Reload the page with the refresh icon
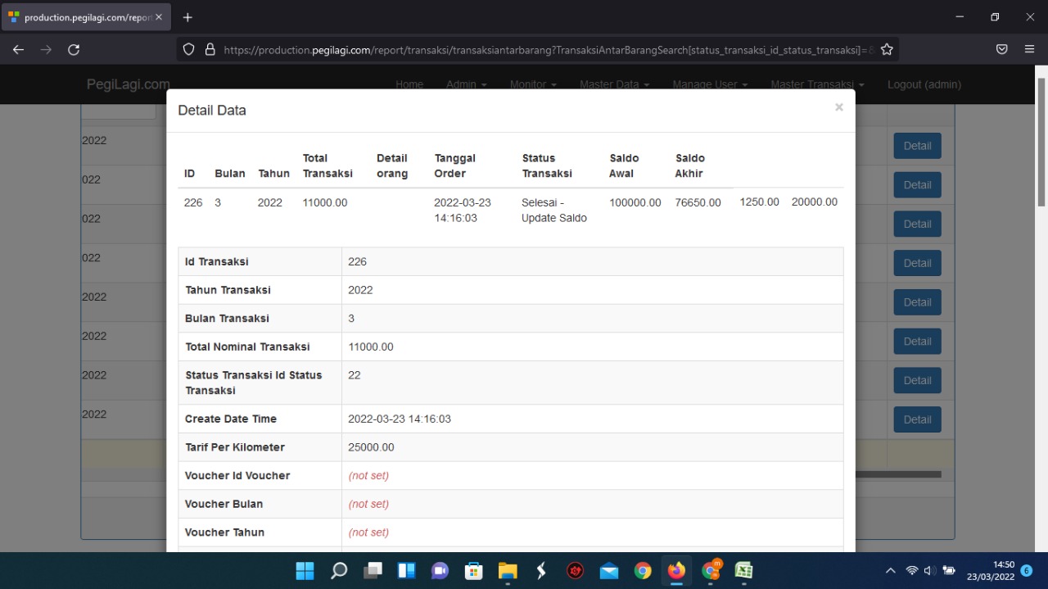Screen dimensions: 1048x589 pos(74,50)
